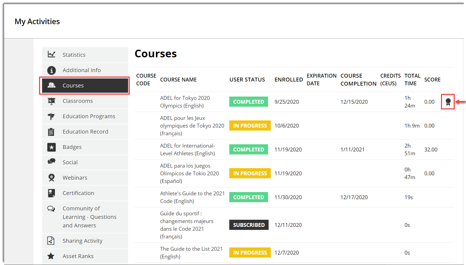The width and height of the screenshot is (466, 265).
Task: Click enrolled date 9/25/2020
Action: pos(286,102)
